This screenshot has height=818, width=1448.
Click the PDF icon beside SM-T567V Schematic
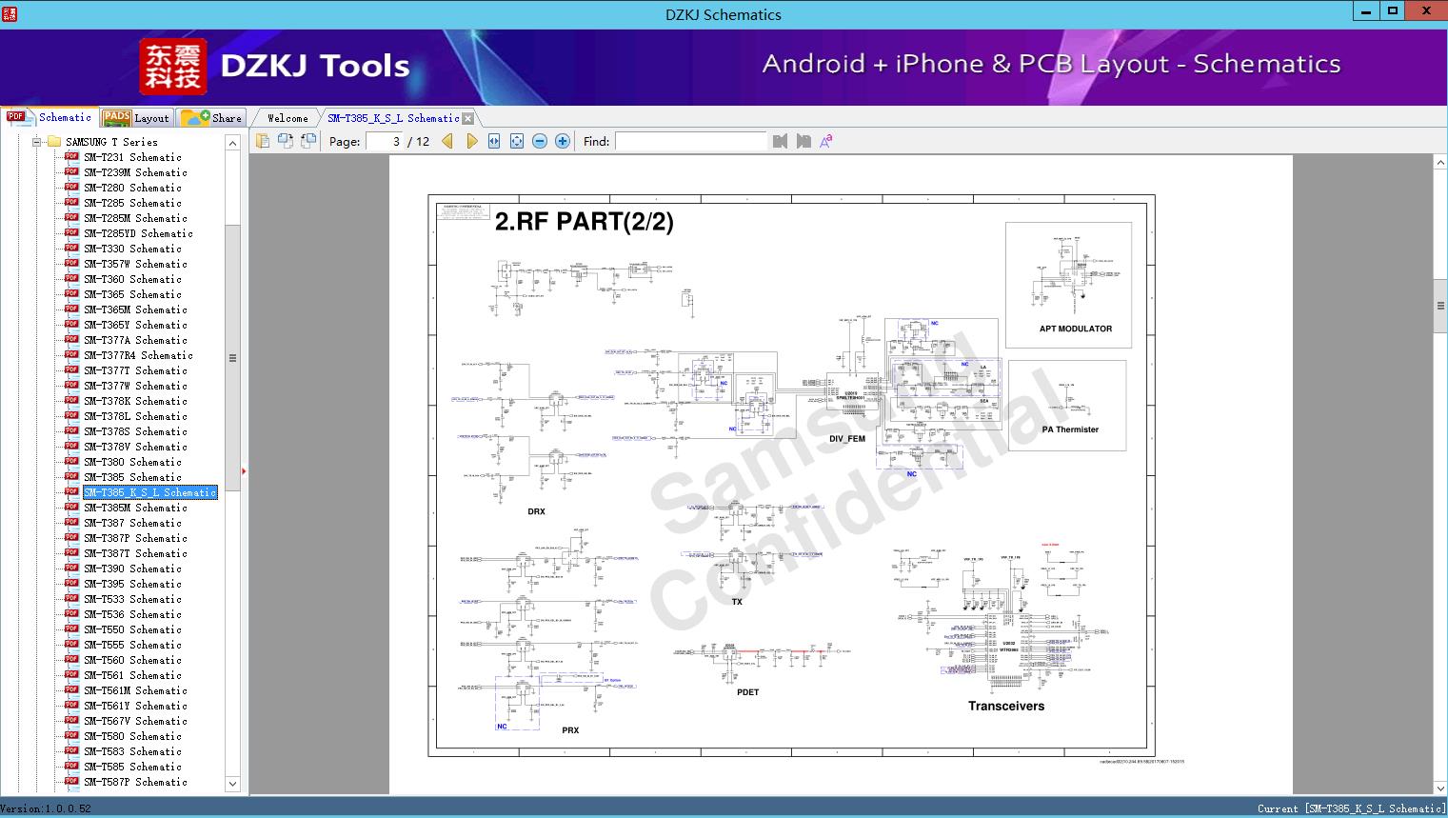(71, 720)
